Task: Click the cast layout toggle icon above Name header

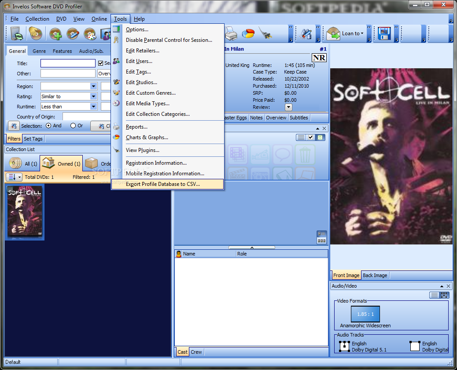Action: click(322, 237)
